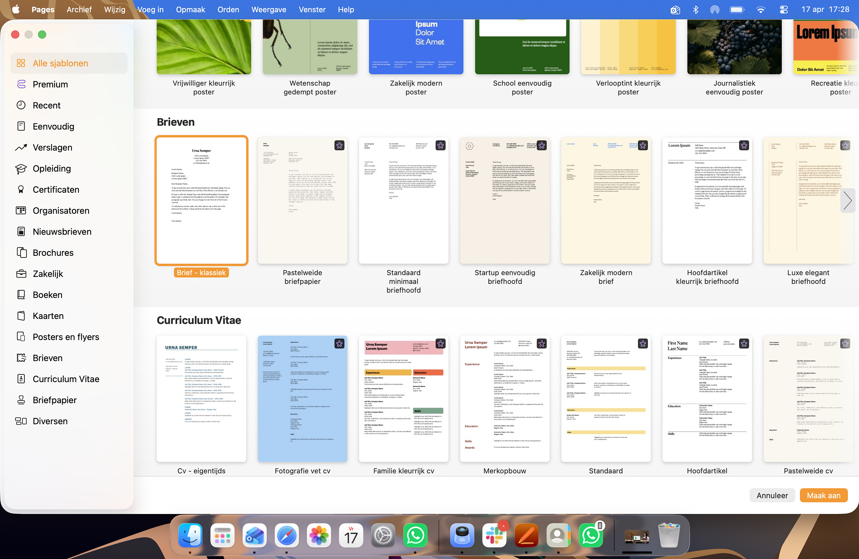Click the premium badge on Pastelweide briefpapier

(x=339, y=145)
